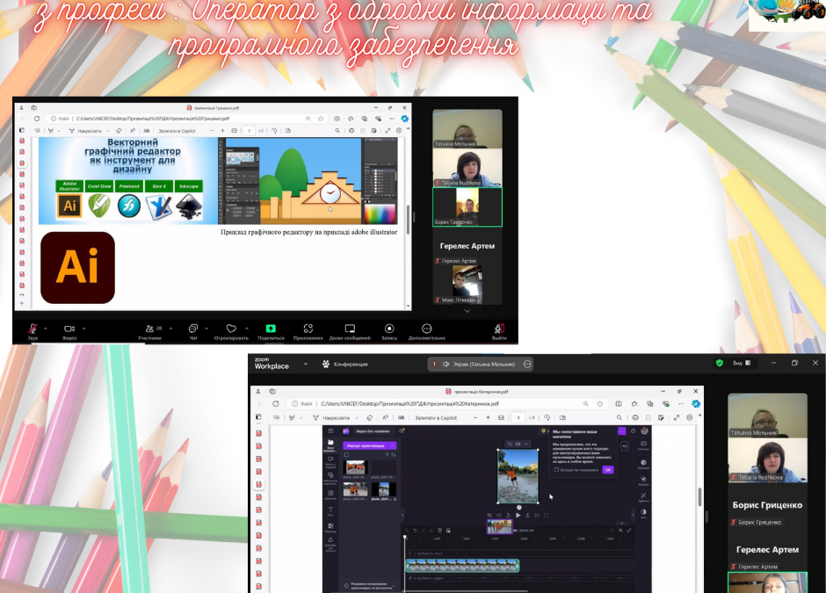Open the Whiteboards icon in Zoom
The width and height of the screenshot is (826, 593).
pyautogui.click(x=350, y=328)
